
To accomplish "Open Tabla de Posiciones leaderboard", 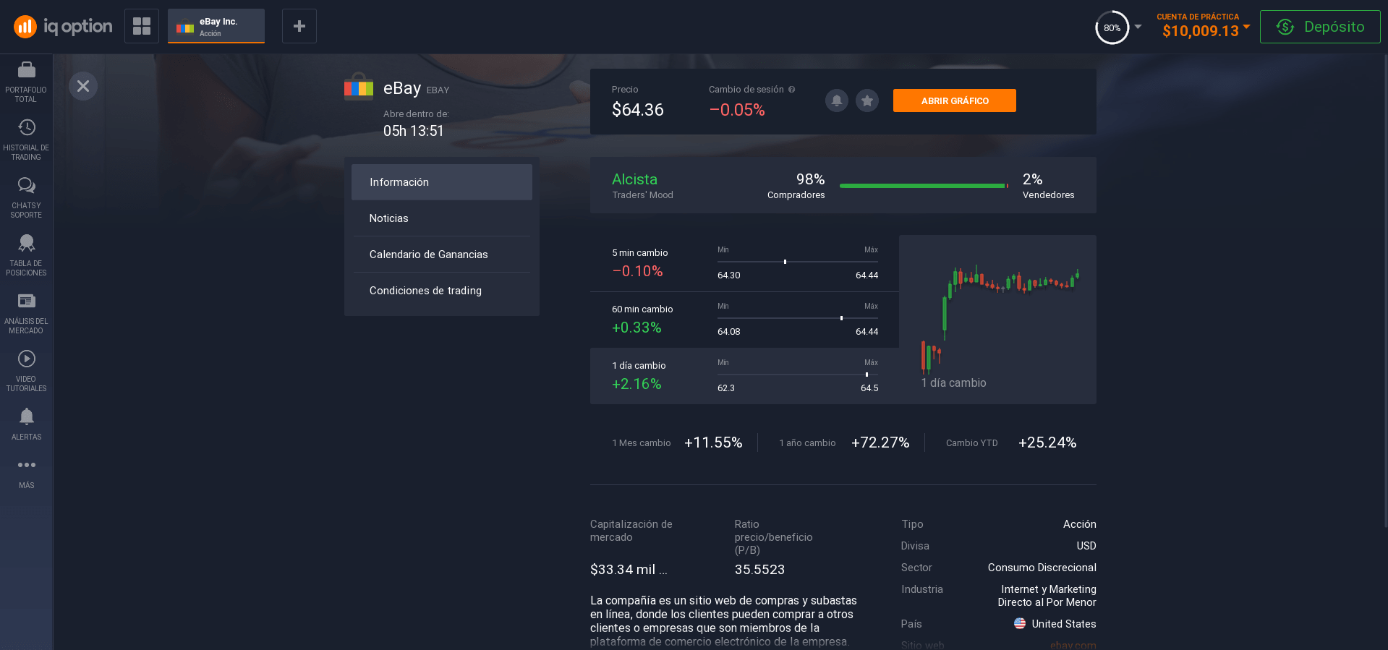I will pos(26,255).
